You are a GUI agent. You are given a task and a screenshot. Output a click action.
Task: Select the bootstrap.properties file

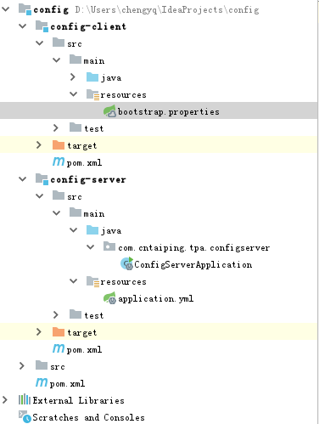point(168,111)
